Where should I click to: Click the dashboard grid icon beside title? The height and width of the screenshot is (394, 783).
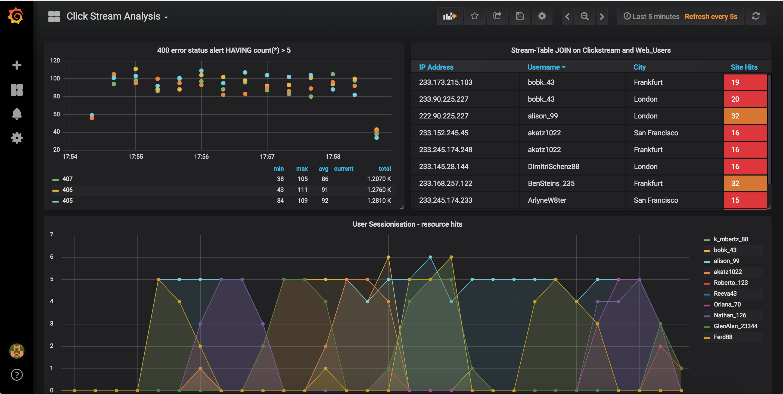(54, 16)
